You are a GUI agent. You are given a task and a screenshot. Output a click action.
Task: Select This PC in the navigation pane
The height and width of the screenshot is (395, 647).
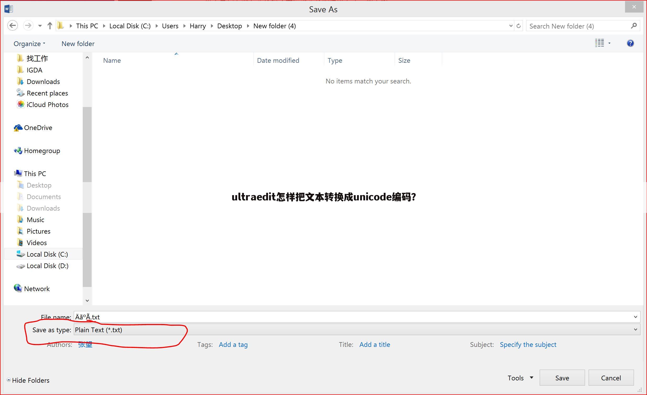[35, 174]
